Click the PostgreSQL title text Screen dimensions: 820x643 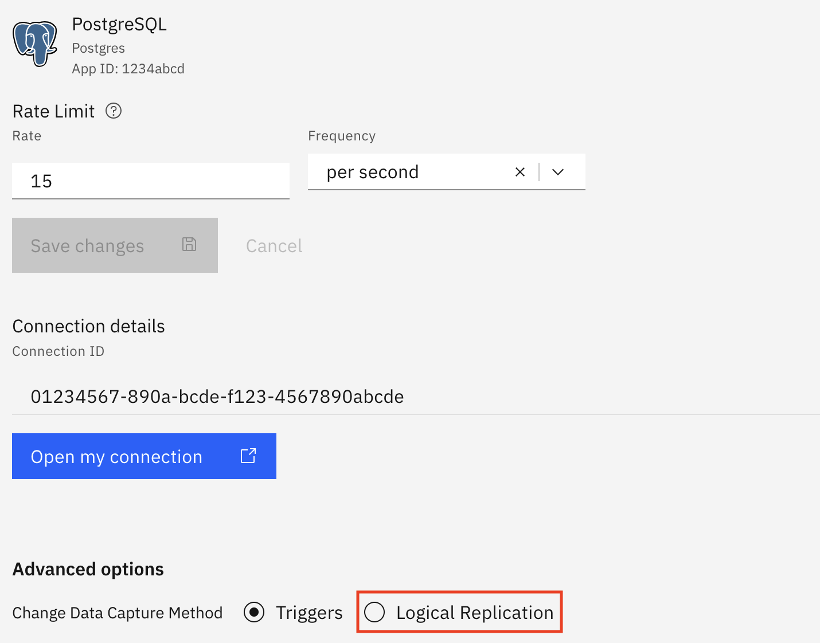point(119,25)
